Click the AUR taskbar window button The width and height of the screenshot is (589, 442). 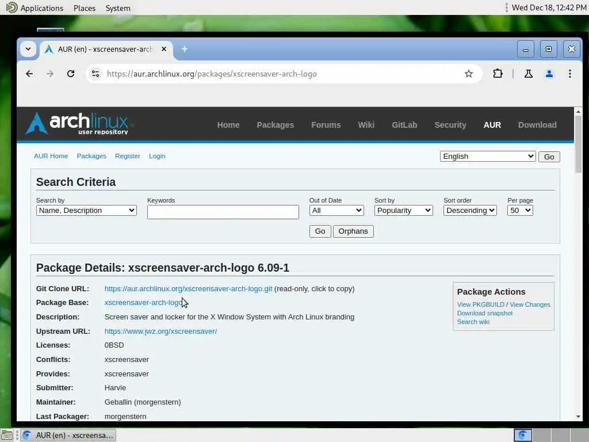pyautogui.click(x=68, y=435)
